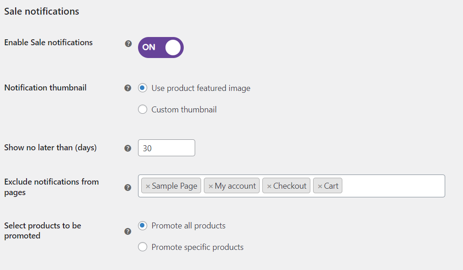Screen dimensions: 463x270
Task: Click empty area of excluded pages field
Action: pyautogui.click(x=393, y=186)
